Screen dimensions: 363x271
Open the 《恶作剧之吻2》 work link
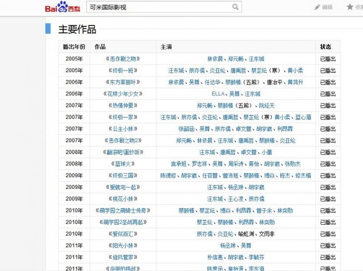(123, 141)
